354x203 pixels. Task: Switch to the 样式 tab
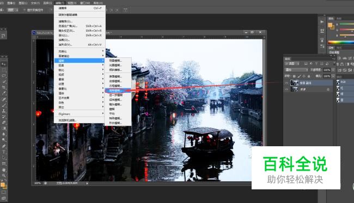pos(339,48)
